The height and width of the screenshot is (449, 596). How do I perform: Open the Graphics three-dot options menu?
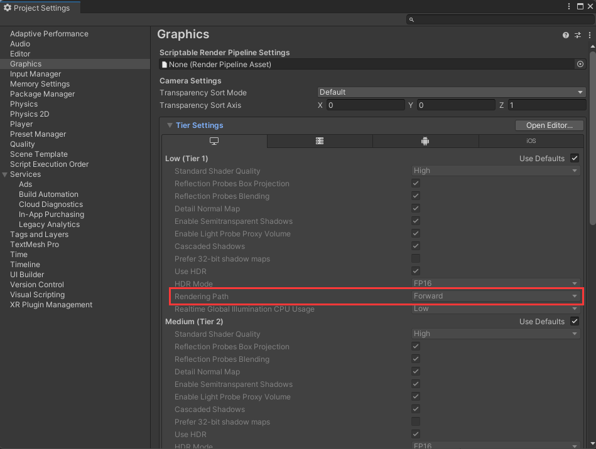pos(588,36)
